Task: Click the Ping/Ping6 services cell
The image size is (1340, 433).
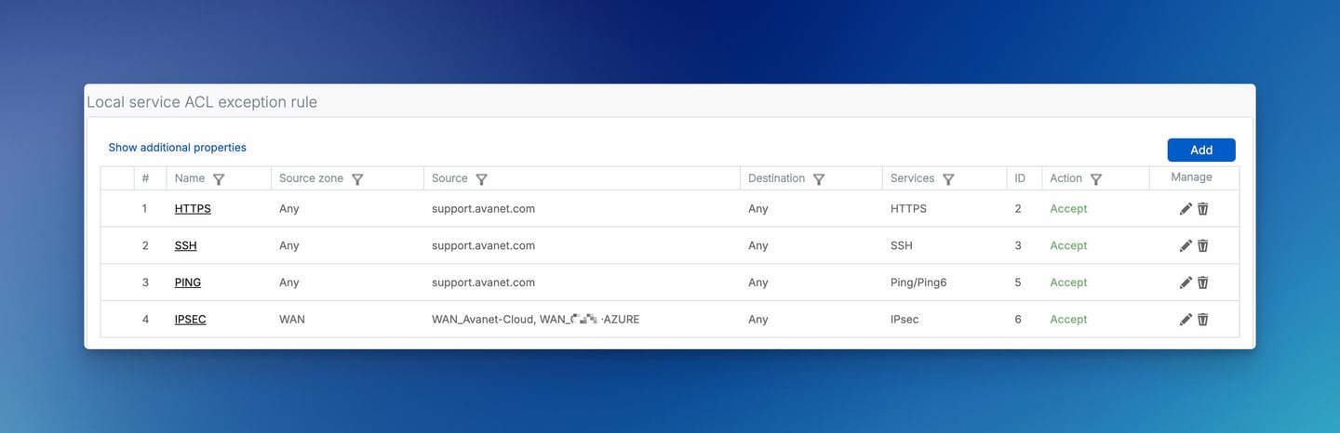Action: tap(918, 282)
